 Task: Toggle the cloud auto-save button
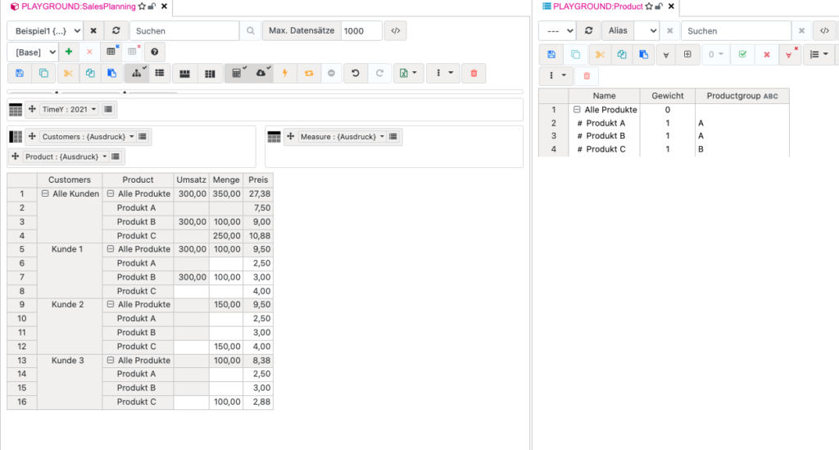click(261, 73)
